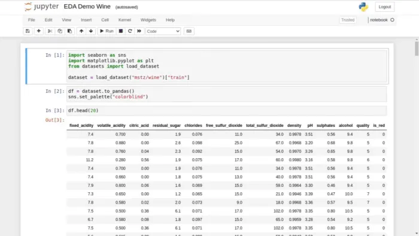Open the Cell menu

click(x=105, y=20)
